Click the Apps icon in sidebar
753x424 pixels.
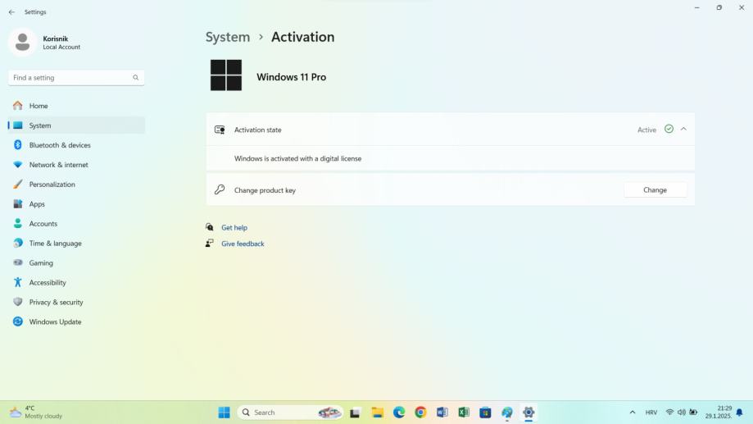(18, 204)
